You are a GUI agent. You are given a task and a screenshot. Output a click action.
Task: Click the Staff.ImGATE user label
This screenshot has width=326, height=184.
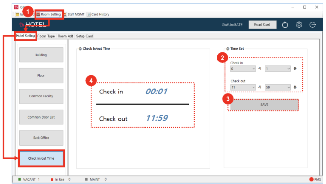tap(232, 25)
